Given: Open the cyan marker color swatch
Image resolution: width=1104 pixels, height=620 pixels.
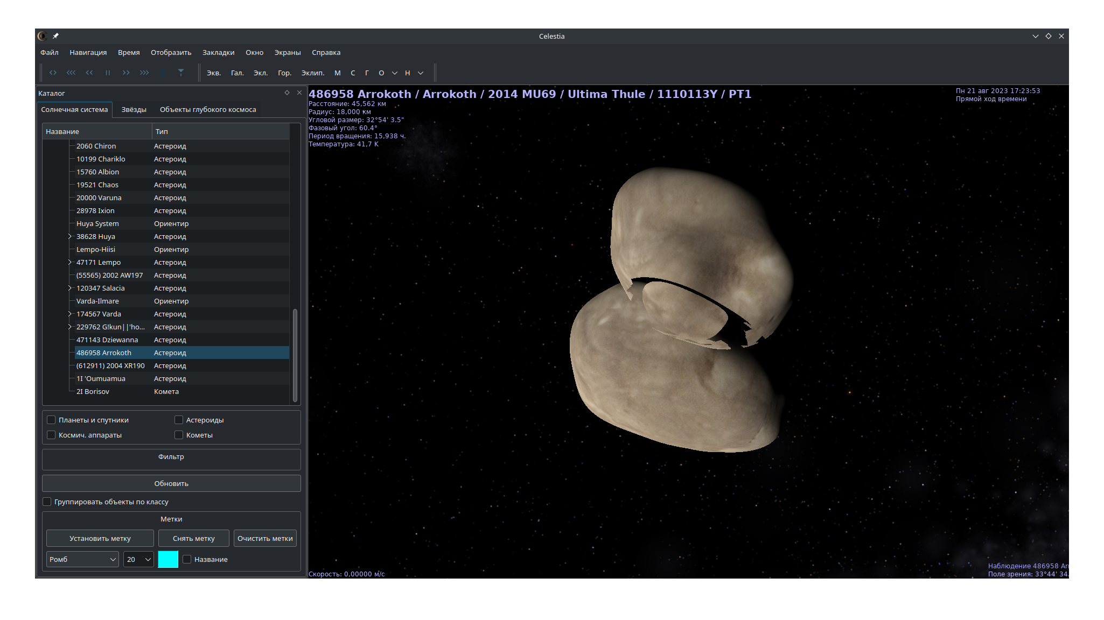Looking at the screenshot, I should pos(168,559).
